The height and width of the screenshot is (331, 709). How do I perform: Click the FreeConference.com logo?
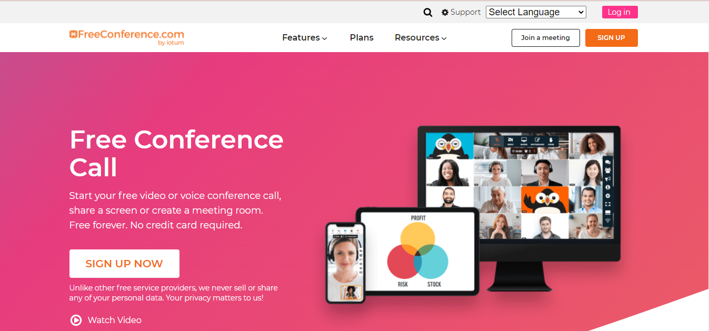[x=127, y=37]
